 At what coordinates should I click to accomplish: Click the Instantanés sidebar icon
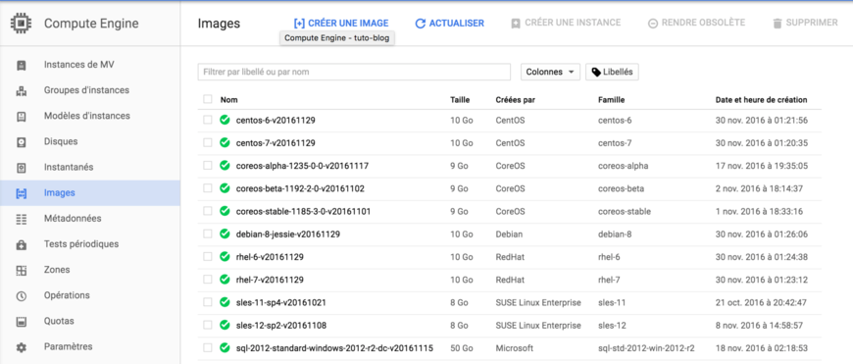click(x=22, y=168)
